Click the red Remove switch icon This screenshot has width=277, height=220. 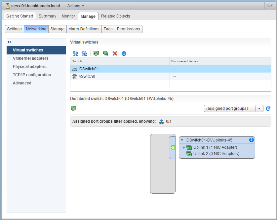point(115,53)
